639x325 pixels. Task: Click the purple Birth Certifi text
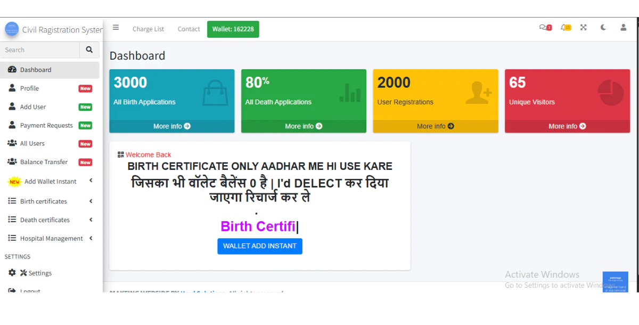point(258,226)
